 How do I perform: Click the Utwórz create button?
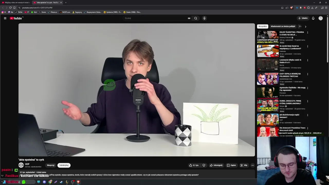(x=303, y=18)
